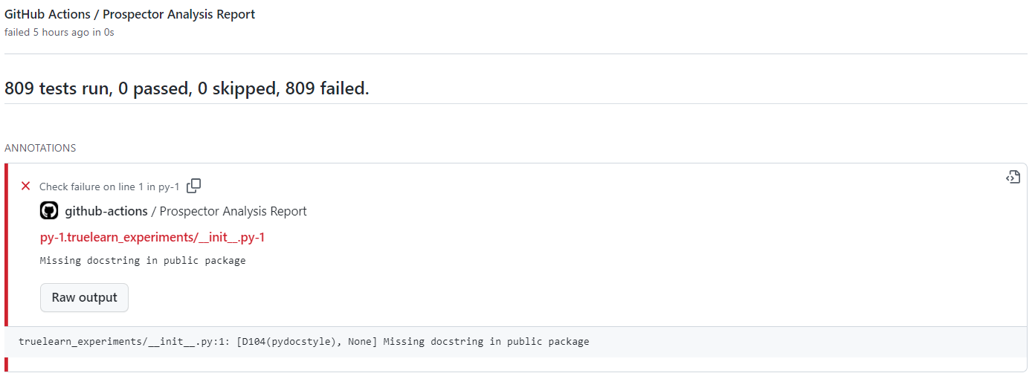This screenshot has height=376, width=1035.
Task: Collapse the Raw output section
Action: coord(84,297)
